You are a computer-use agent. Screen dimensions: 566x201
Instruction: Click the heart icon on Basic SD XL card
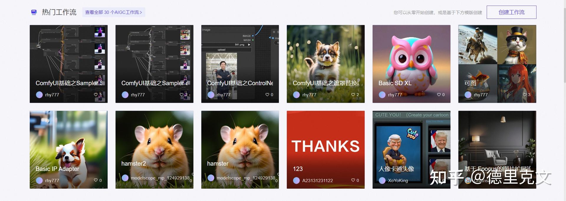439,95
